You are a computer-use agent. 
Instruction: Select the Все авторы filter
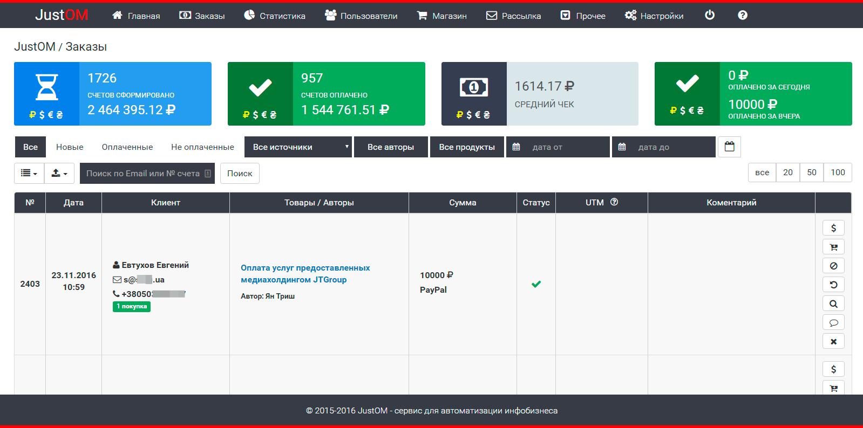pos(391,147)
